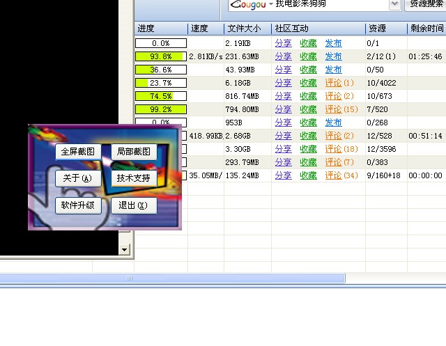Sort by the 文件大小 column header

tap(247, 29)
